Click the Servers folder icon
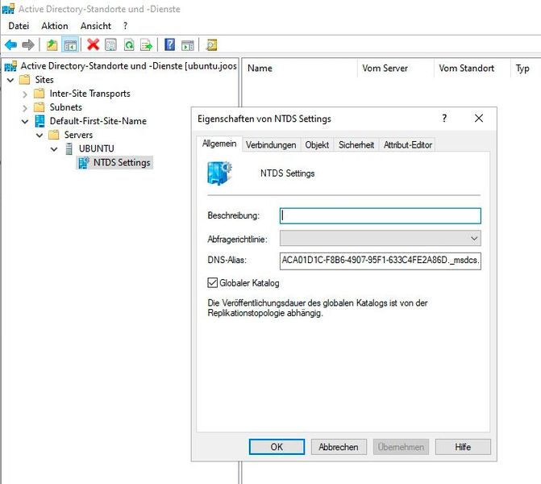The image size is (541, 484). click(x=54, y=135)
